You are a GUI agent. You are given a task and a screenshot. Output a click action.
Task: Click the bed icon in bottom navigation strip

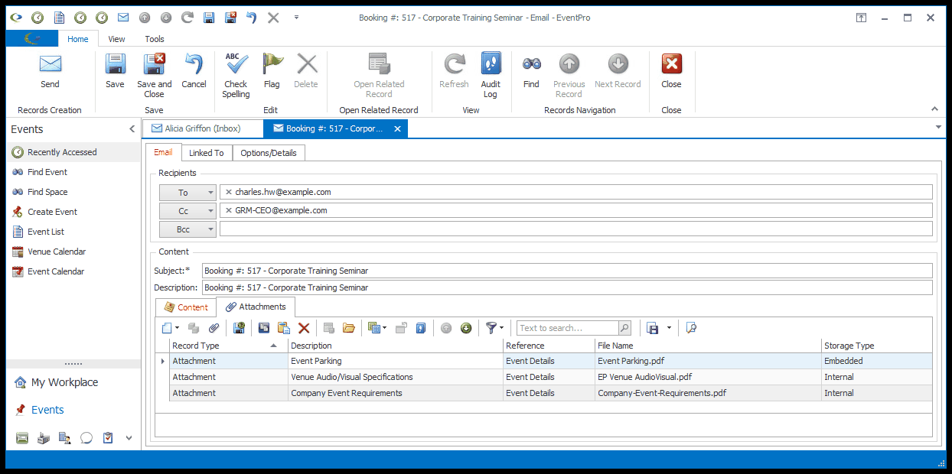point(22,438)
